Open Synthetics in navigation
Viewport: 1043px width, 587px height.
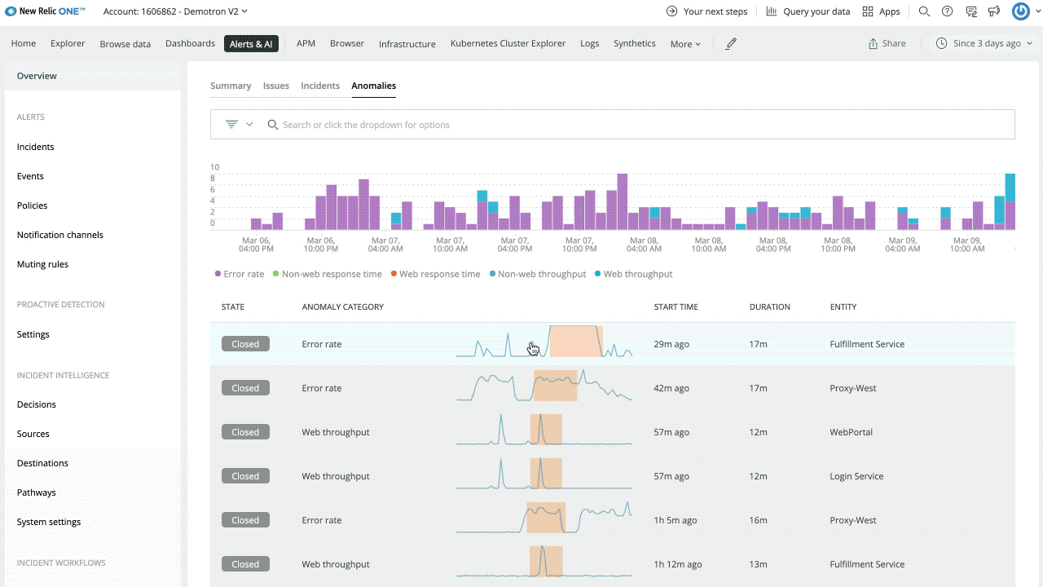tap(634, 43)
